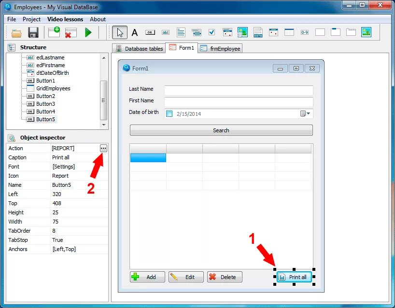Select the Label component (A icon)
Image resolution: width=395 pixels, height=308 pixels.
pyautogui.click(x=135, y=32)
